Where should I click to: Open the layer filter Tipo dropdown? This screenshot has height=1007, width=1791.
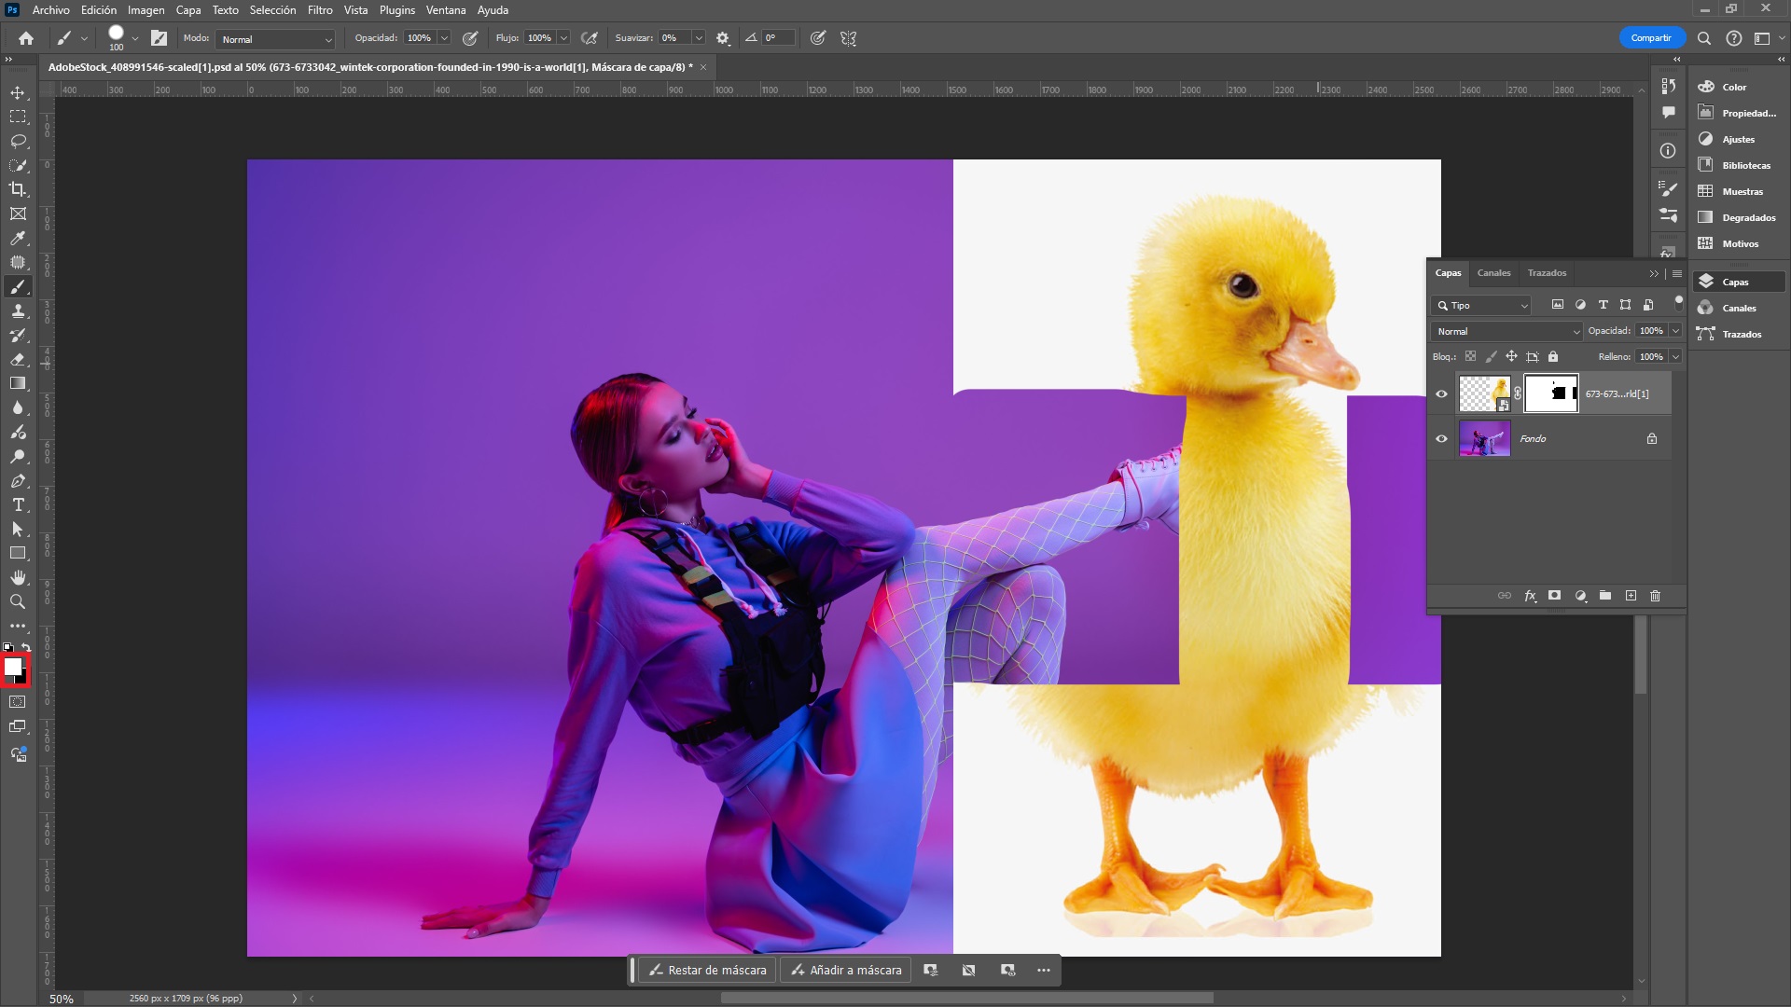(x=1481, y=306)
